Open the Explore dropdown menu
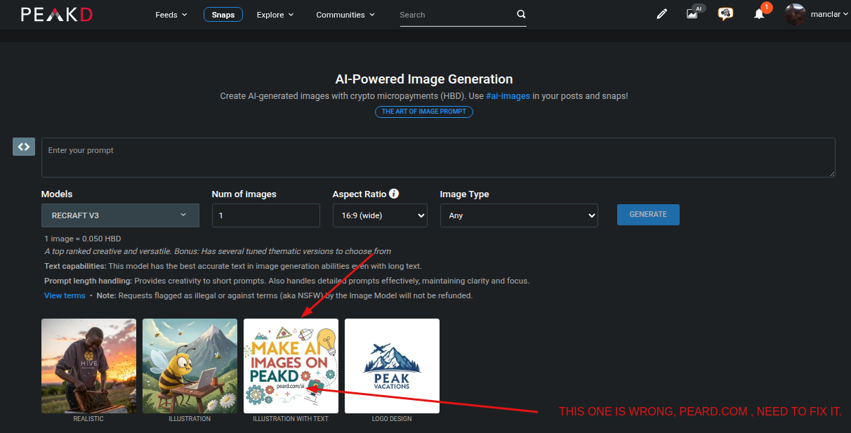The image size is (851, 433). click(275, 15)
